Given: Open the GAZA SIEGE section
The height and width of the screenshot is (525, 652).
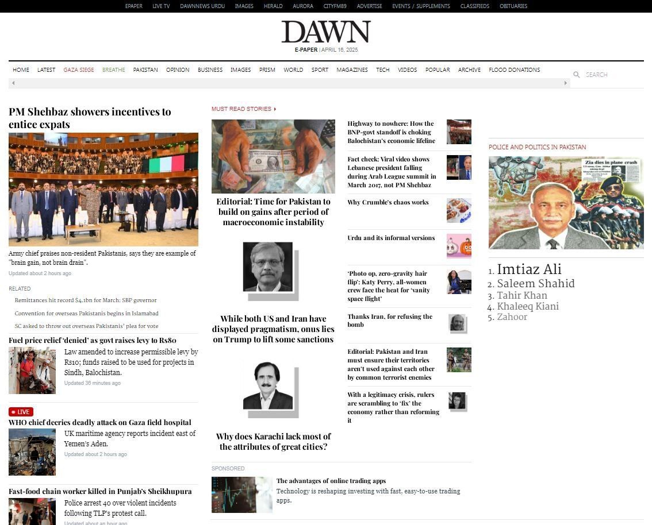Looking at the screenshot, I should pos(79,70).
